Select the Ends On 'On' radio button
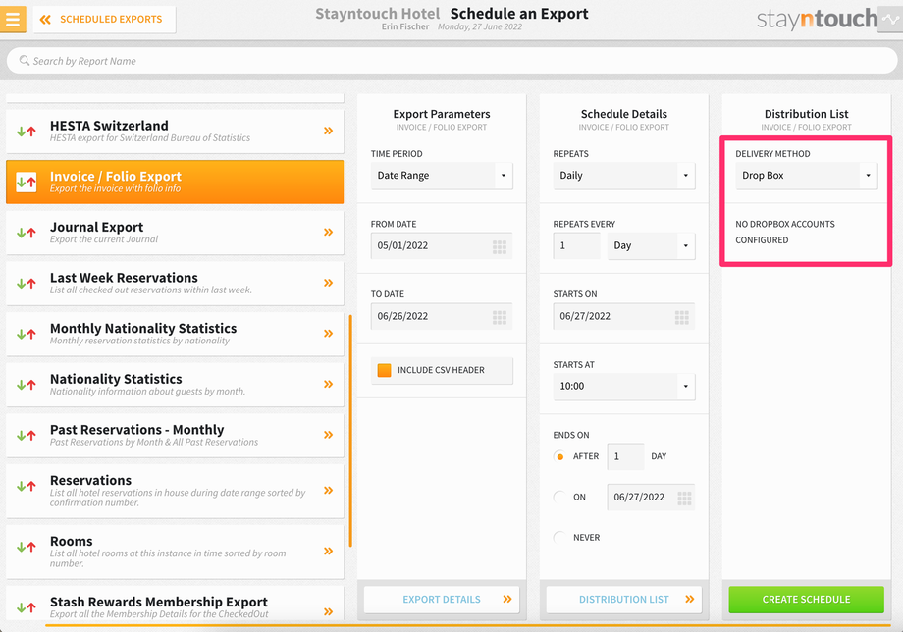903x632 pixels. pyautogui.click(x=559, y=497)
